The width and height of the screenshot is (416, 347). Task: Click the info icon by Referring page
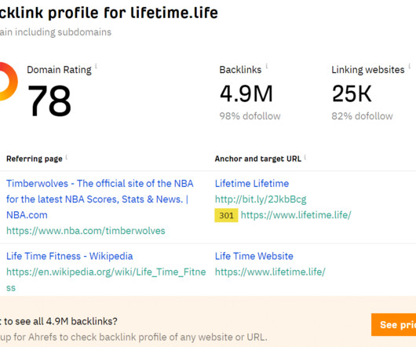[67, 157]
